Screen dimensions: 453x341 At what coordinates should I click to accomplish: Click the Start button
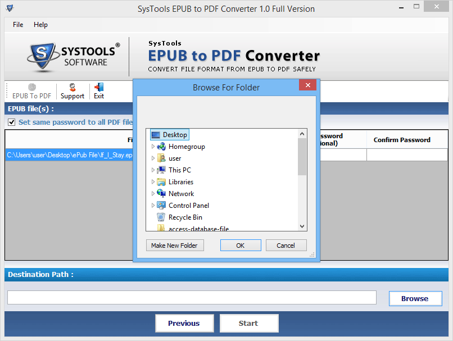[x=249, y=323]
